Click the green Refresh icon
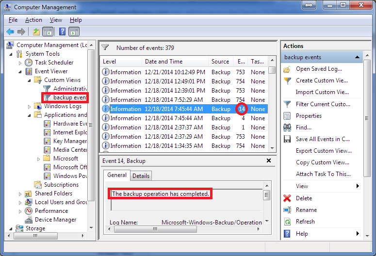The width and height of the screenshot is (376, 256). (287, 222)
